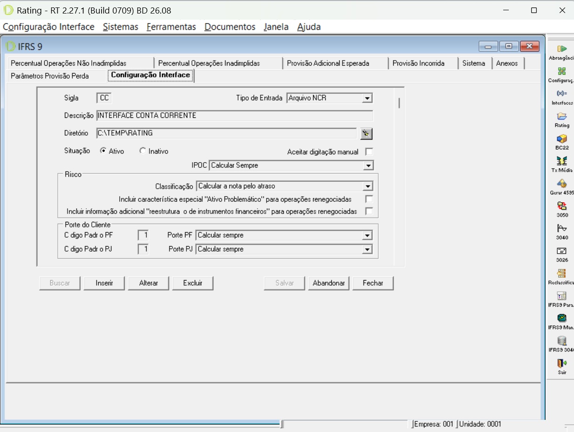Click the Empresa: 001 status entry

coord(434,424)
